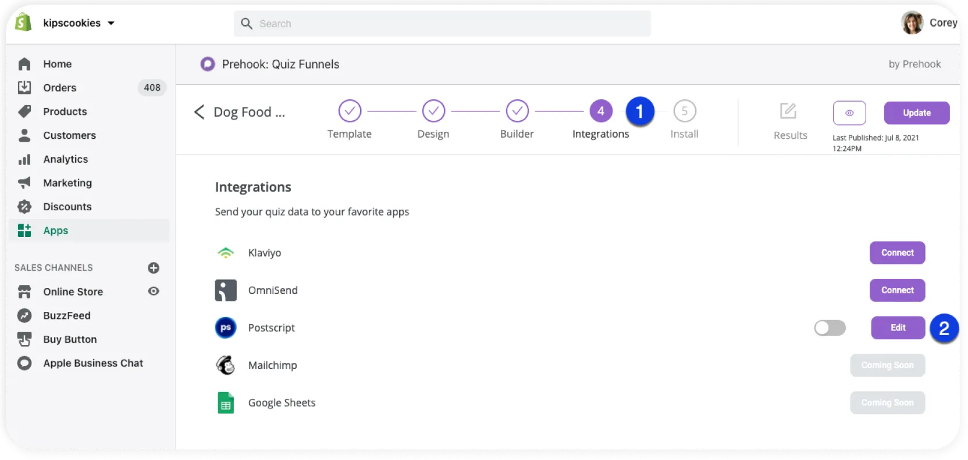This screenshot has height=460, width=968.
Task: Focus the Search input field
Action: pyautogui.click(x=442, y=24)
